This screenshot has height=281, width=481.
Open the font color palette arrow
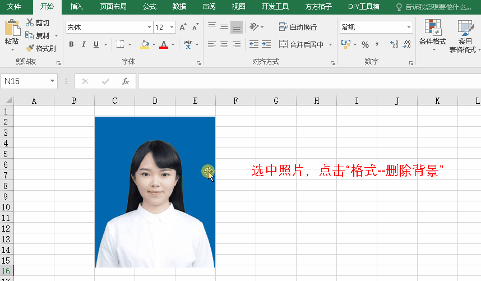pyautogui.click(x=173, y=45)
